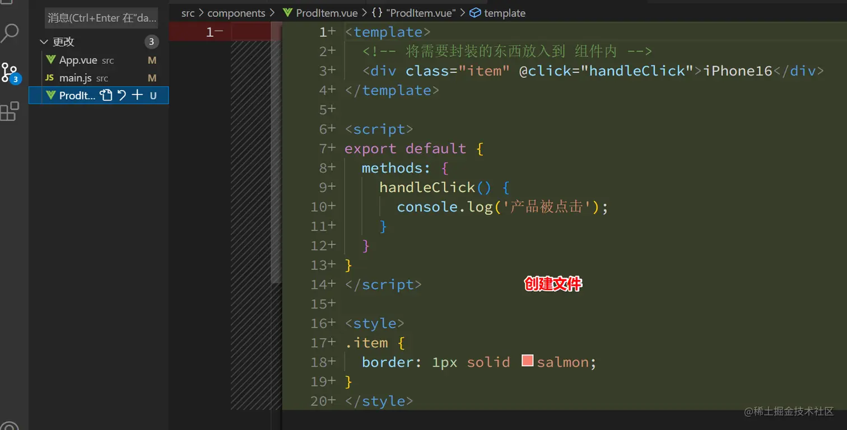Select the Source Control icon showing 3 changes

[x=10, y=73]
